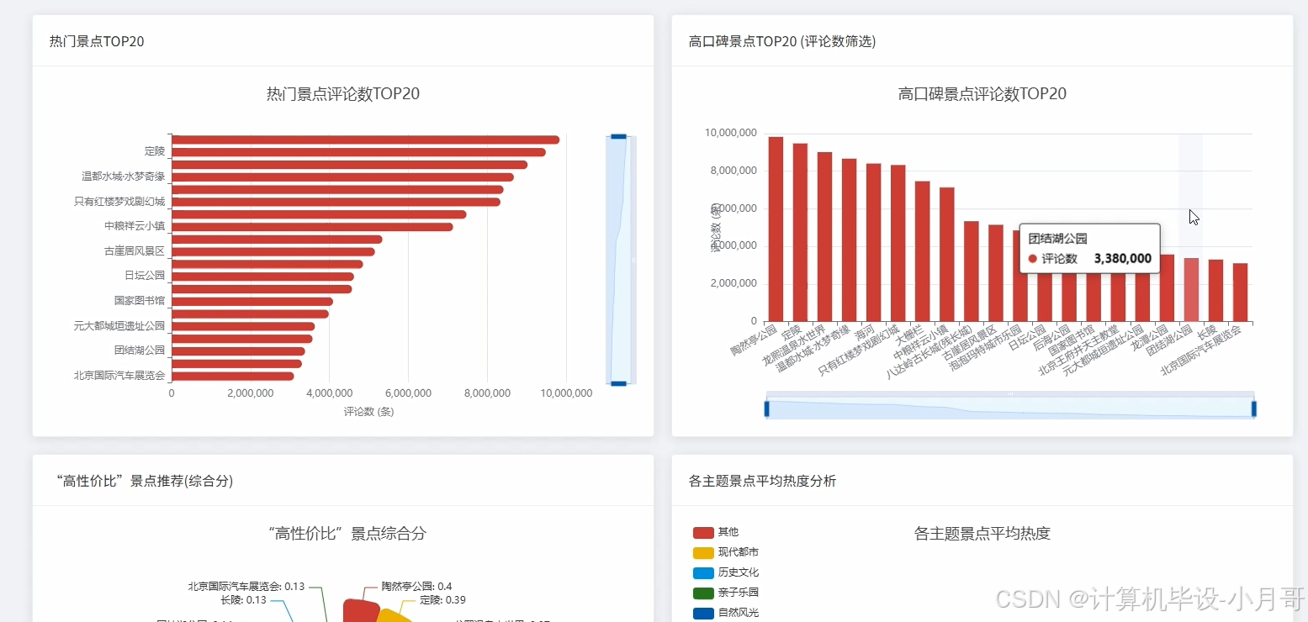Click the 陶然亭公园 column in 高口碑景点 chart
1308x622 pixels.
pyautogui.click(x=776, y=229)
